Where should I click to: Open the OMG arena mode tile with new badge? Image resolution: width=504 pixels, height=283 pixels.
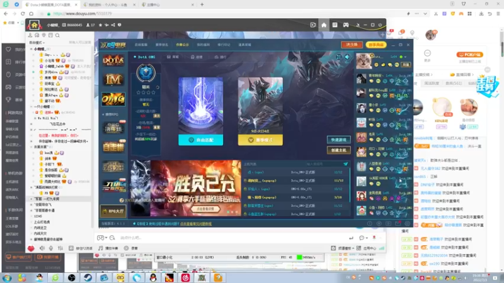pos(114,128)
